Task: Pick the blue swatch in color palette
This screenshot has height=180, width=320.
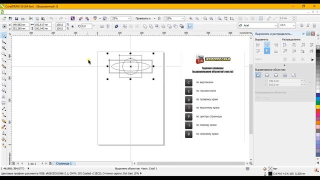Action: tap(318, 95)
